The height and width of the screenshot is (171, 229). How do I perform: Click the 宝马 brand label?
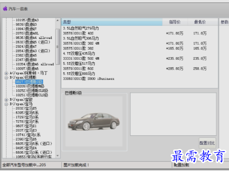[x=21, y=104]
